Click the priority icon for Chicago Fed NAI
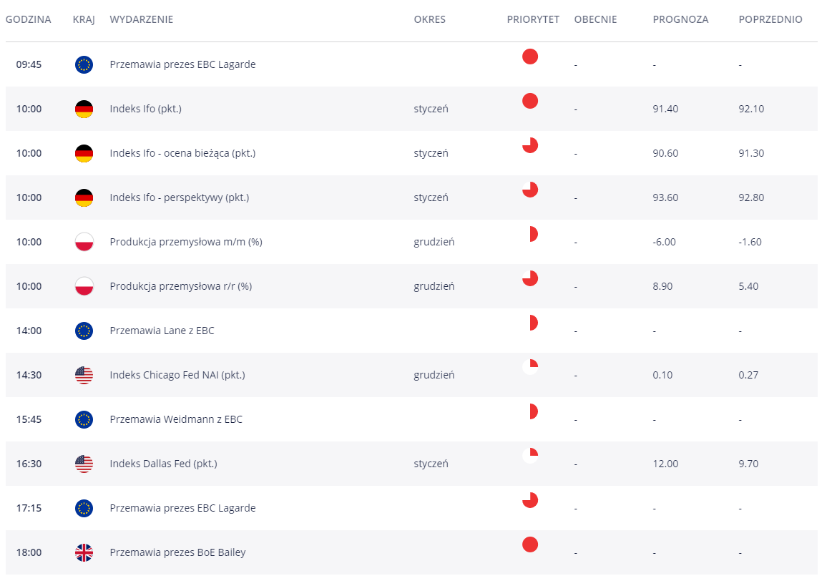Image resolution: width=832 pixels, height=586 pixels. pyautogui.click(x=530, y=367)
